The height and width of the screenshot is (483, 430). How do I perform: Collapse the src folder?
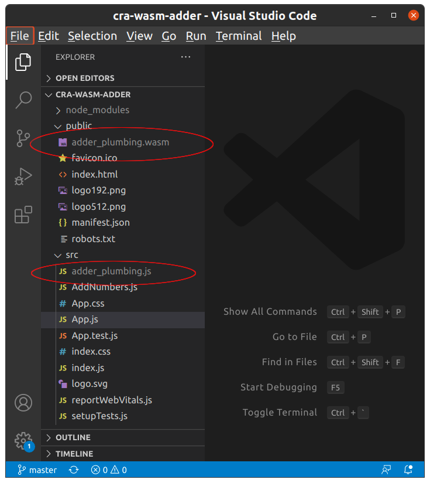[58, 254]
